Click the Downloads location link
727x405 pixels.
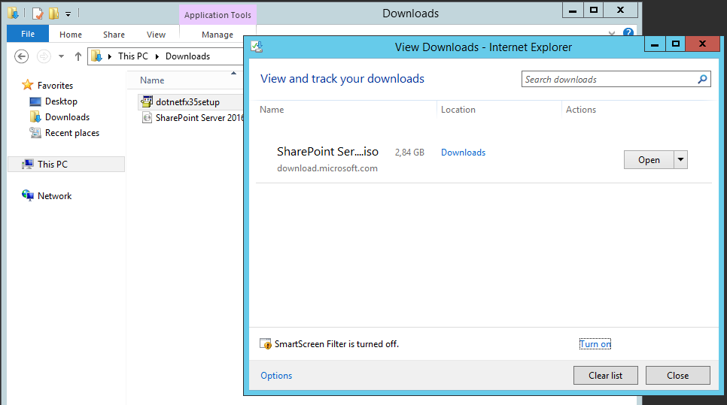coord(463,153)
